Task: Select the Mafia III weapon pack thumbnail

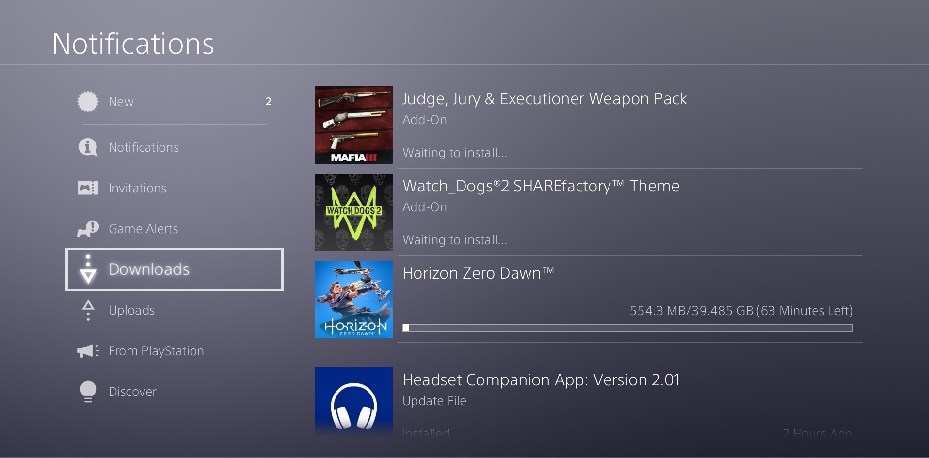Action: pos(354,125)
